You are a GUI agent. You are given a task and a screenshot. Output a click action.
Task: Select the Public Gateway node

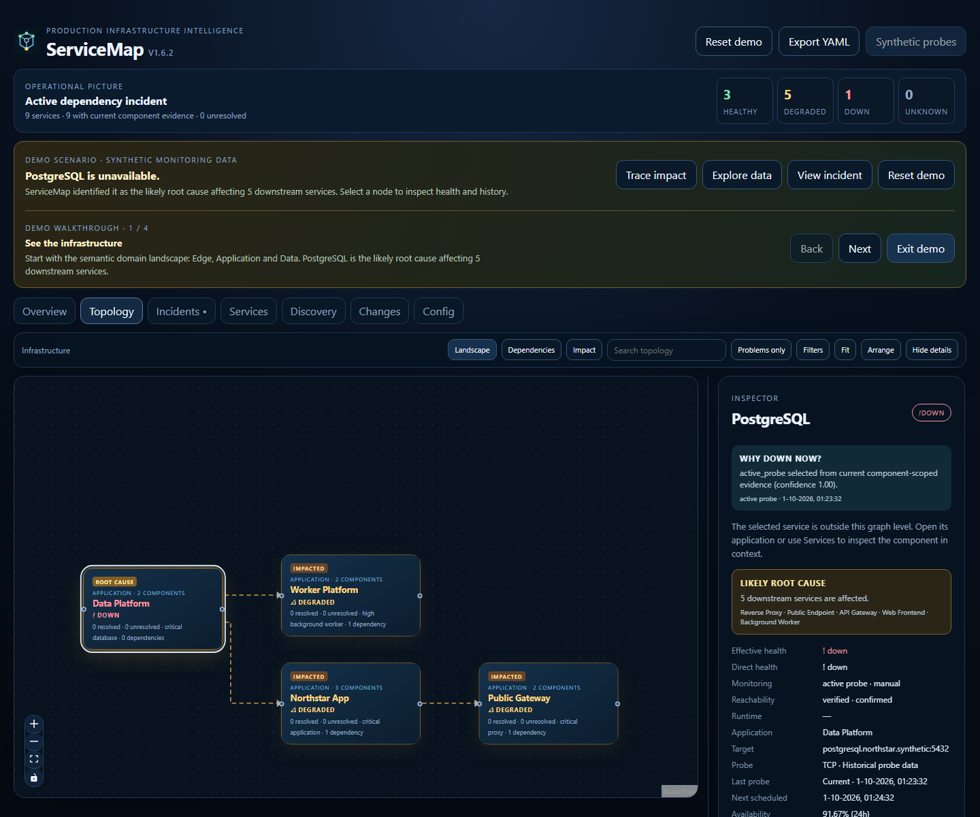point(549,704)
